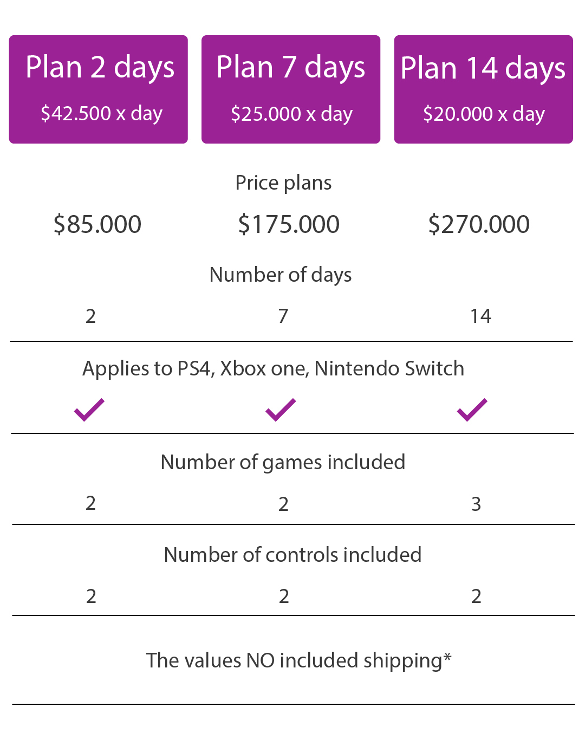The height and width of the screenshot is (733, 585).
Task: Click the shipping not included note
Action: click(298, 660)
